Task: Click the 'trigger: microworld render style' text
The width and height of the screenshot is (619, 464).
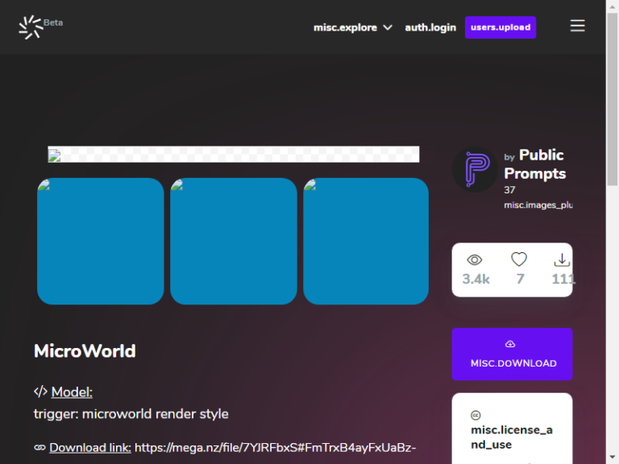Action: click(x=131, y=414)
